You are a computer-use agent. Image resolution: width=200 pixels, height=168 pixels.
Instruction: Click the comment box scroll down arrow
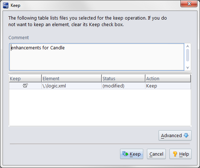pyautogui.click(x=188, y=67)
